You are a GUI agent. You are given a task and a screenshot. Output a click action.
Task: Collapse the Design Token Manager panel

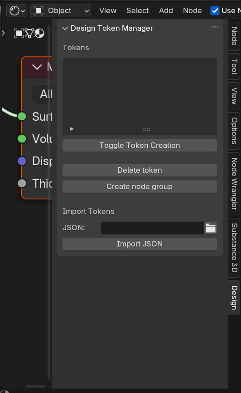65,28
